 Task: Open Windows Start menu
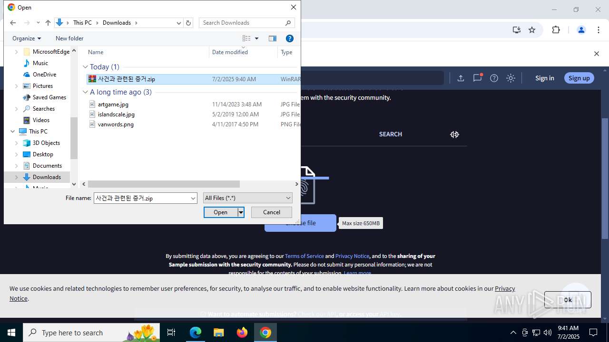[x=11, y=332]
